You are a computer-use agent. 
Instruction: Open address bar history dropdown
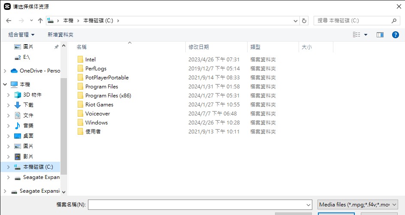tap(296, 21)
